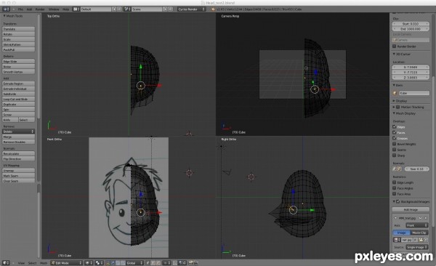Image resolution: width=436 pixels, height=266 pixels.
Task: Add a new scene with plus icon
Action: pyautogui.click(x=165, y=9)
